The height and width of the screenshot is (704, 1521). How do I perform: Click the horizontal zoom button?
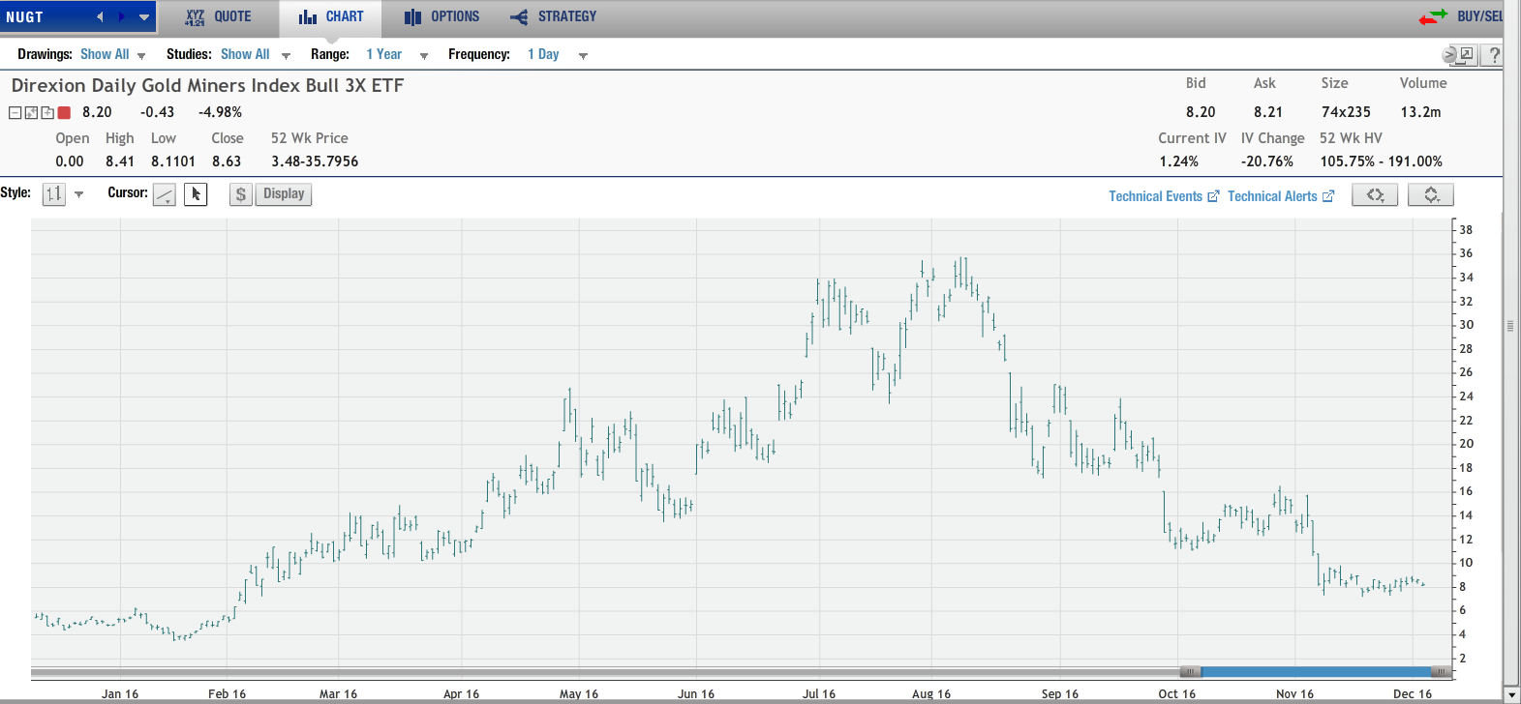(1375, 195)
